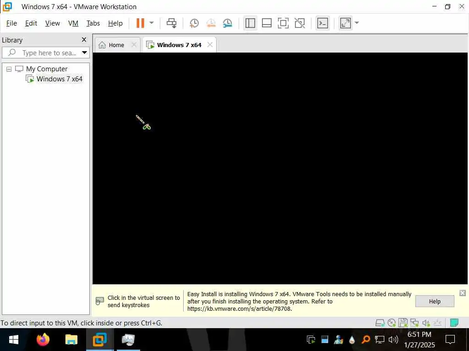Launch Firefox from the taskbar
469x351 pixels.
(43, 340)
